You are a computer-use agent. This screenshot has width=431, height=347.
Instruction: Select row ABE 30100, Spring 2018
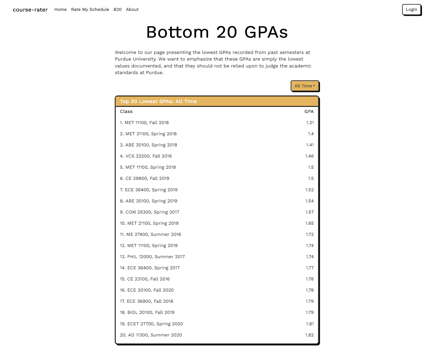[x=217, y=145]
